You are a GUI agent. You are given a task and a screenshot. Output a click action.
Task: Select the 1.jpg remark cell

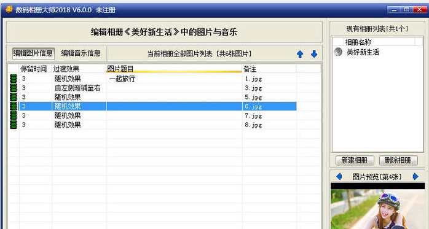coord(253,79)
